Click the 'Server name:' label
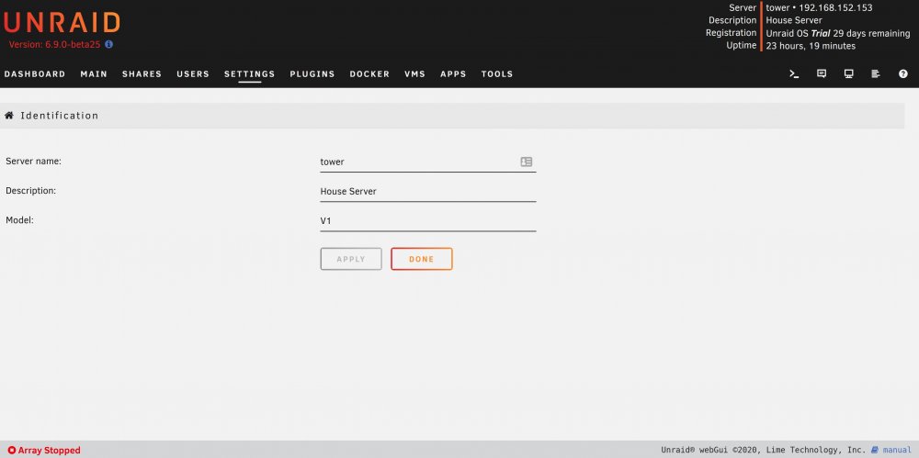This screenshot has height=458, width=919. pos(33,161)
